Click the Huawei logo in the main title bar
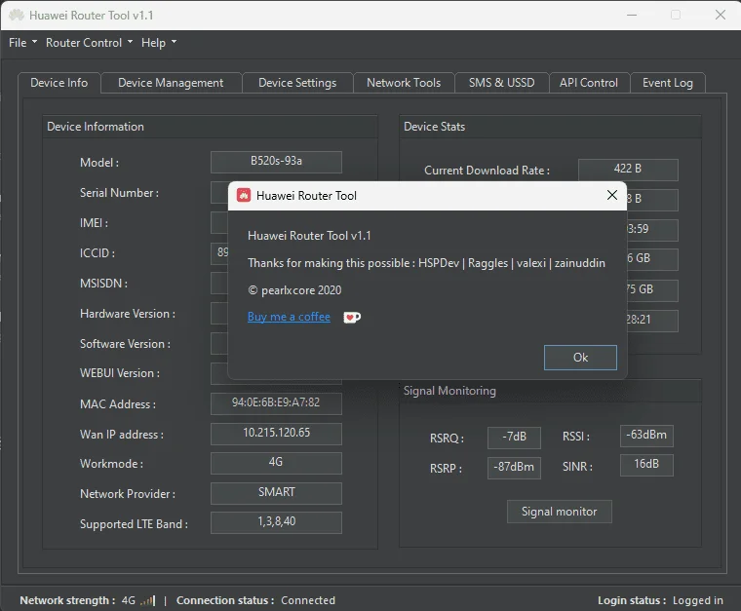 click(17, 16)
